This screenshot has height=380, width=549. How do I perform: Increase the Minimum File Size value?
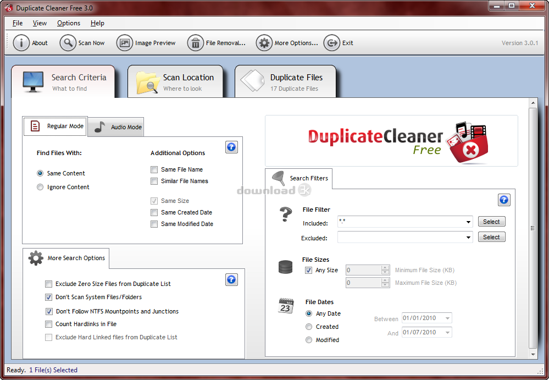click(385, 268)
